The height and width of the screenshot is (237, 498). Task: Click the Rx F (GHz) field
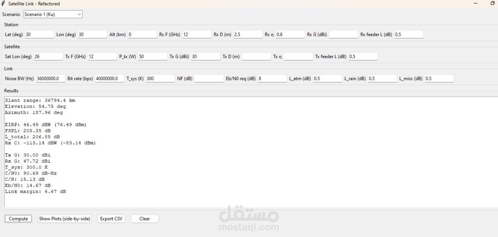point(196,35)
